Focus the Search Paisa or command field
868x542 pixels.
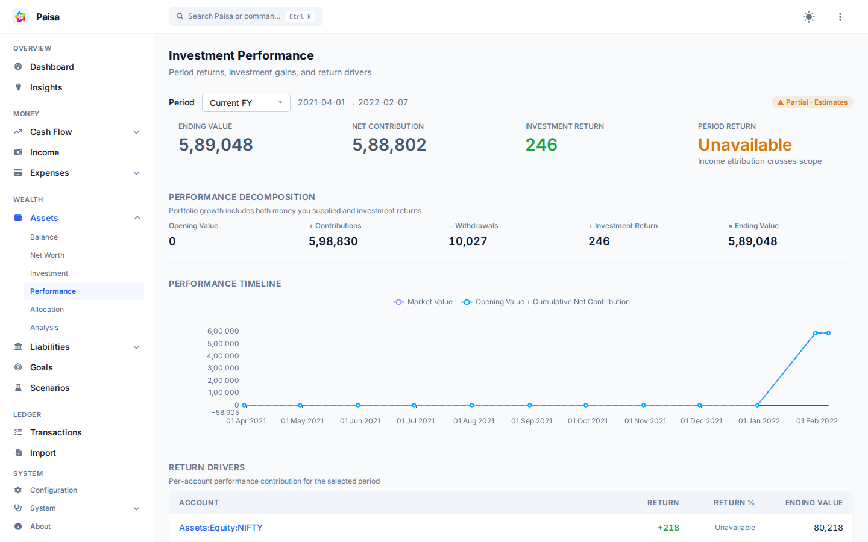coord(246,17)
